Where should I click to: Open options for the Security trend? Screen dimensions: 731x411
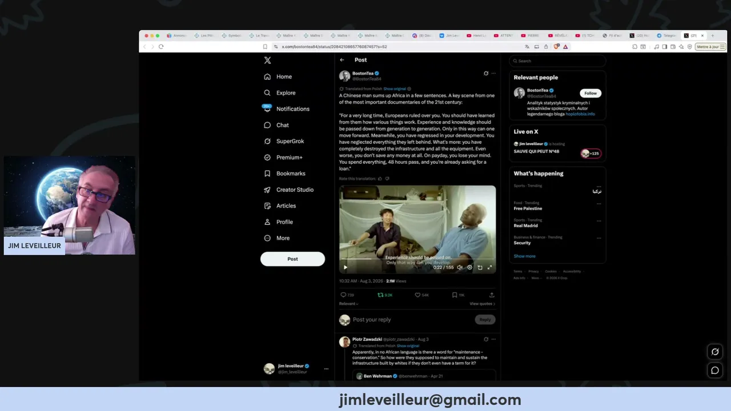coord(599,238)
